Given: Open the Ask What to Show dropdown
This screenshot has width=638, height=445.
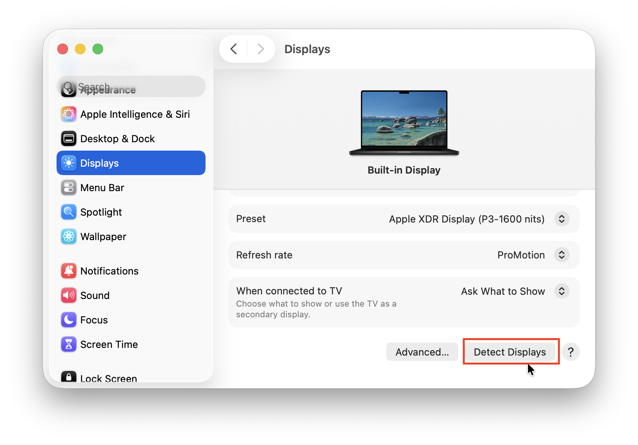Looking at the screenshot, I should click(562, 291).
